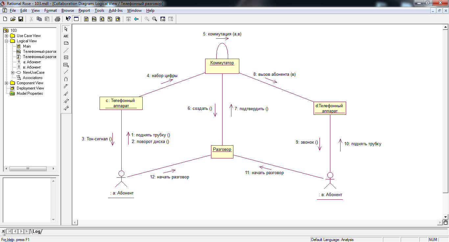Select 'd:Телефонный аппарат' object
The height and width of the screenshot is (242, 449).
330,108
